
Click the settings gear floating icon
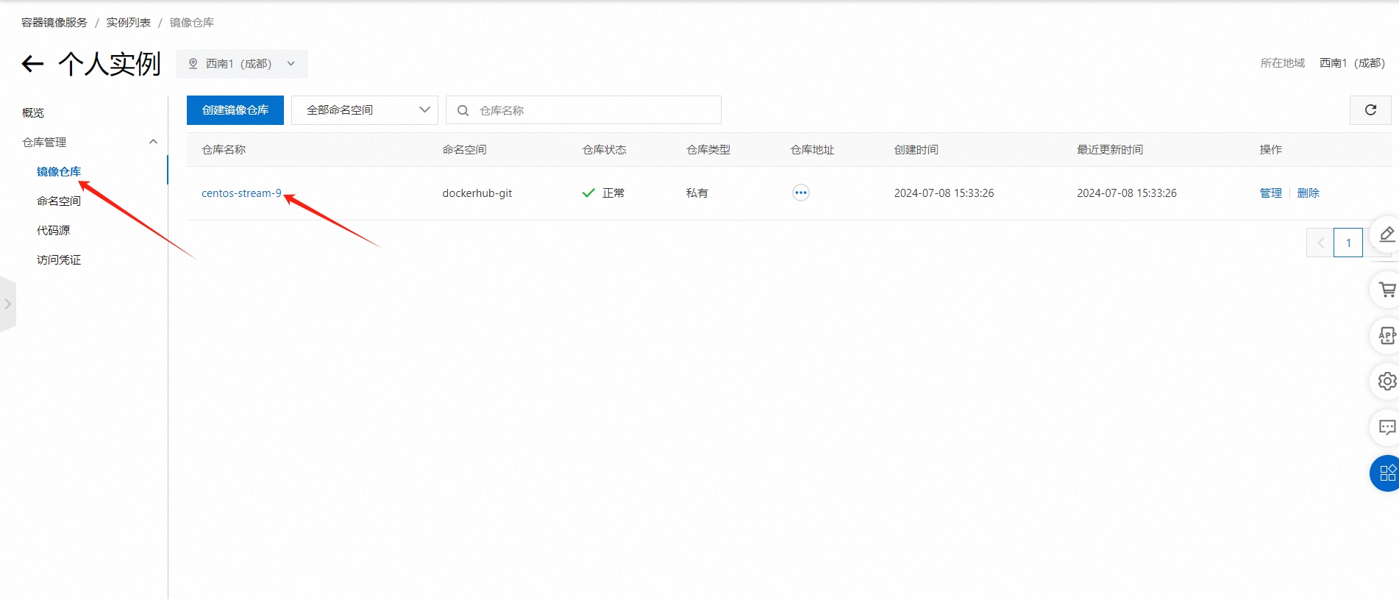click(x=1386, y=381)
